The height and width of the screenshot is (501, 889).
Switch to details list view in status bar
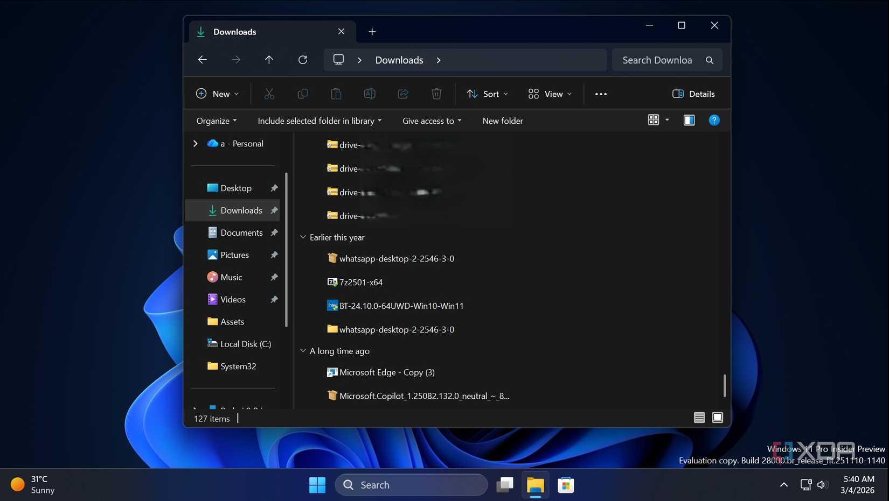699,418
